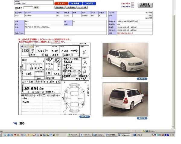Click the スバル フォレスター SG5 title box

(x=34, y=3)
